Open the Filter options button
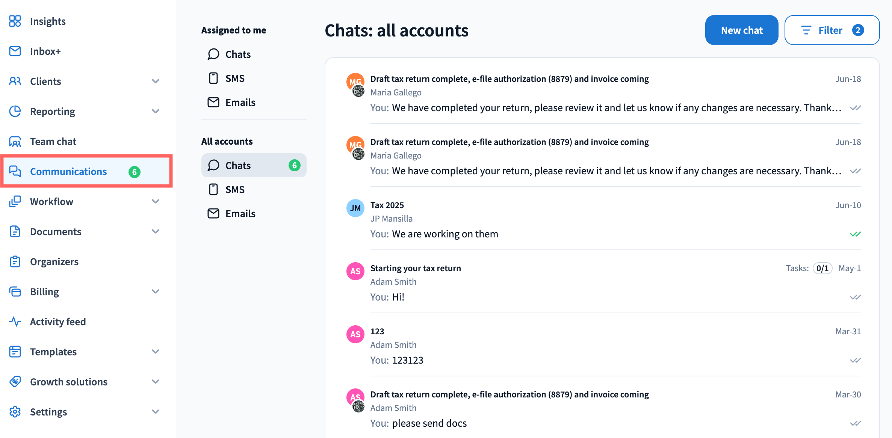This screenshot has height=438, width=892. coord(832,30)
